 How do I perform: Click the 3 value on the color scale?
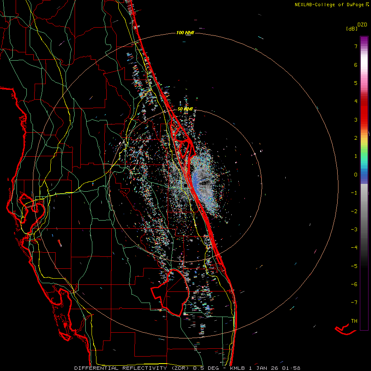point(356,120)
